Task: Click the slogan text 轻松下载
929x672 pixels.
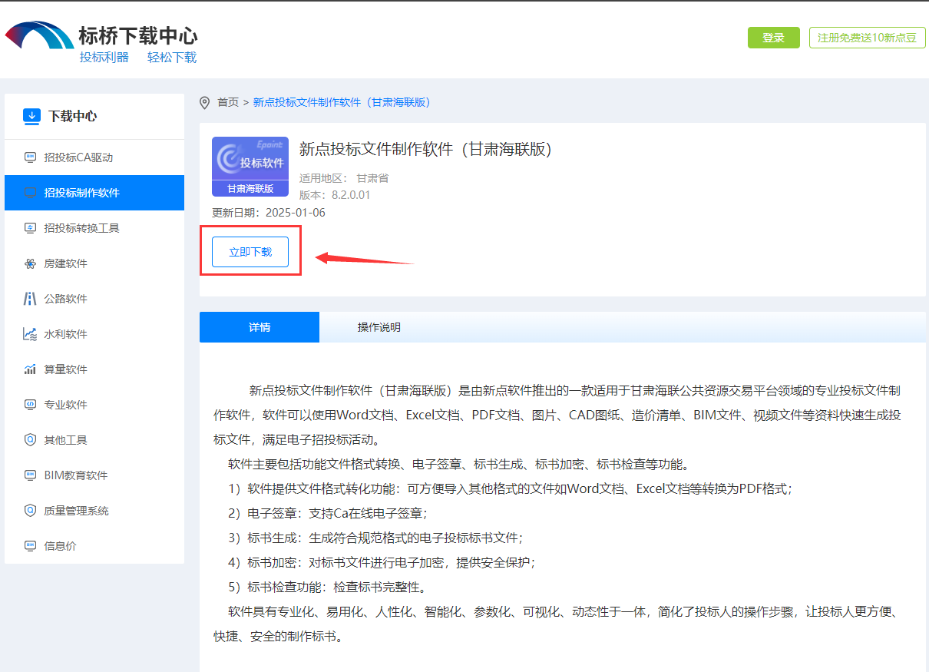Action: point(172,58)
